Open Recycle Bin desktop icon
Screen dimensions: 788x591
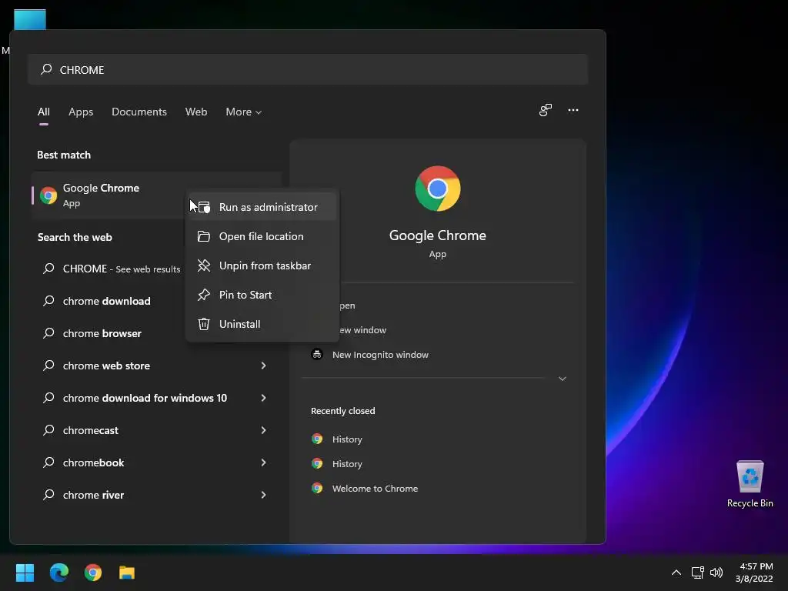(x=750, y=483)
